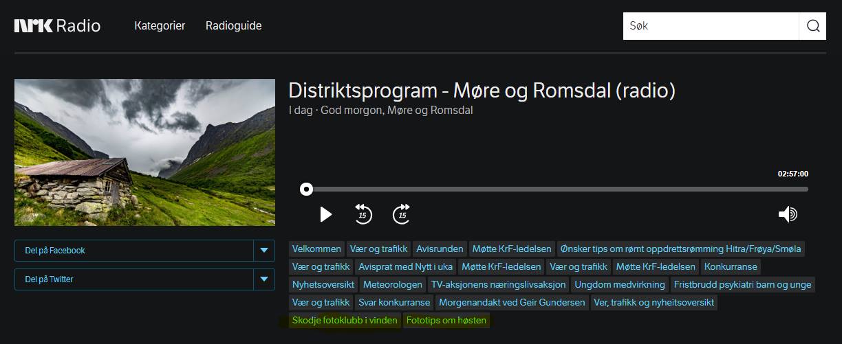Open the Kategorier menu
The image size is (842, 344).
pyautogui.click(x=160, y=26)
